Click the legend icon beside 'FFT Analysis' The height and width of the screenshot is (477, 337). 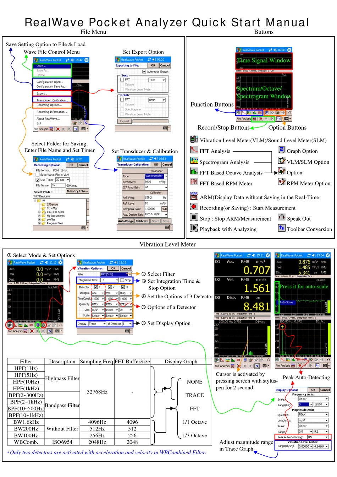(x=194, y=150)
